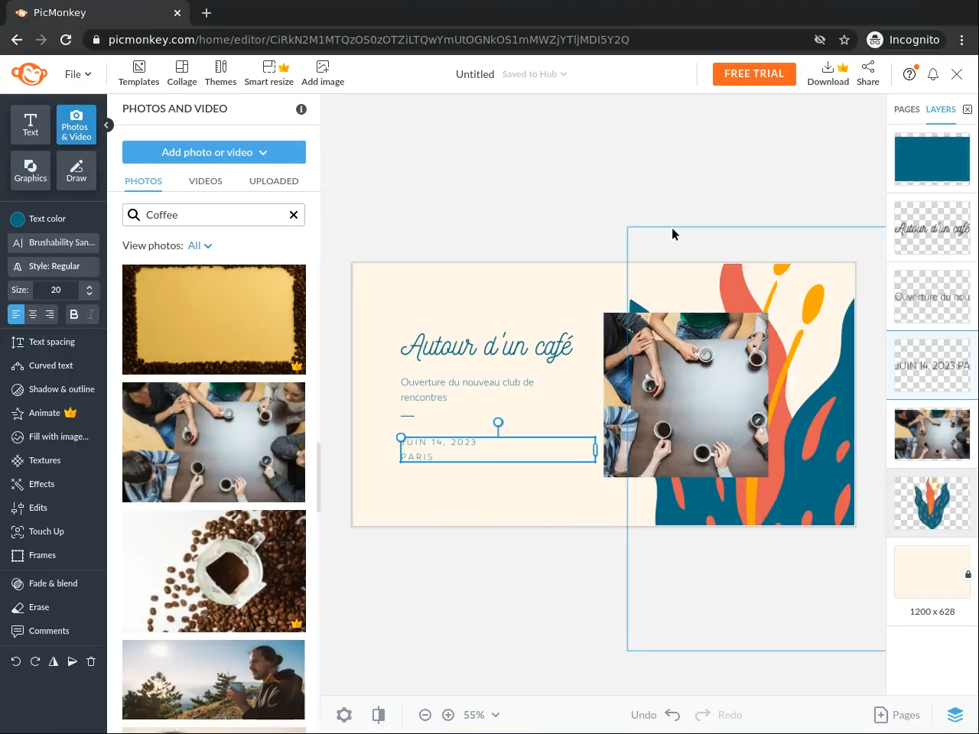Switch to the Pages tab in right panel
Image resolution: width=979 pixels, height=734 pixels.
[x=906, y=109]
